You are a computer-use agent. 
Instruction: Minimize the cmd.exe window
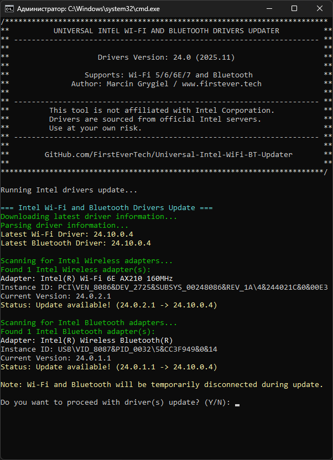[269, 9]
